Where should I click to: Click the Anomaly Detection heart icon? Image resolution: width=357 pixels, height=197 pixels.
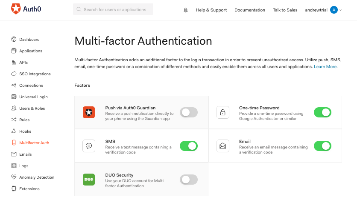click(x=14, y=177)
